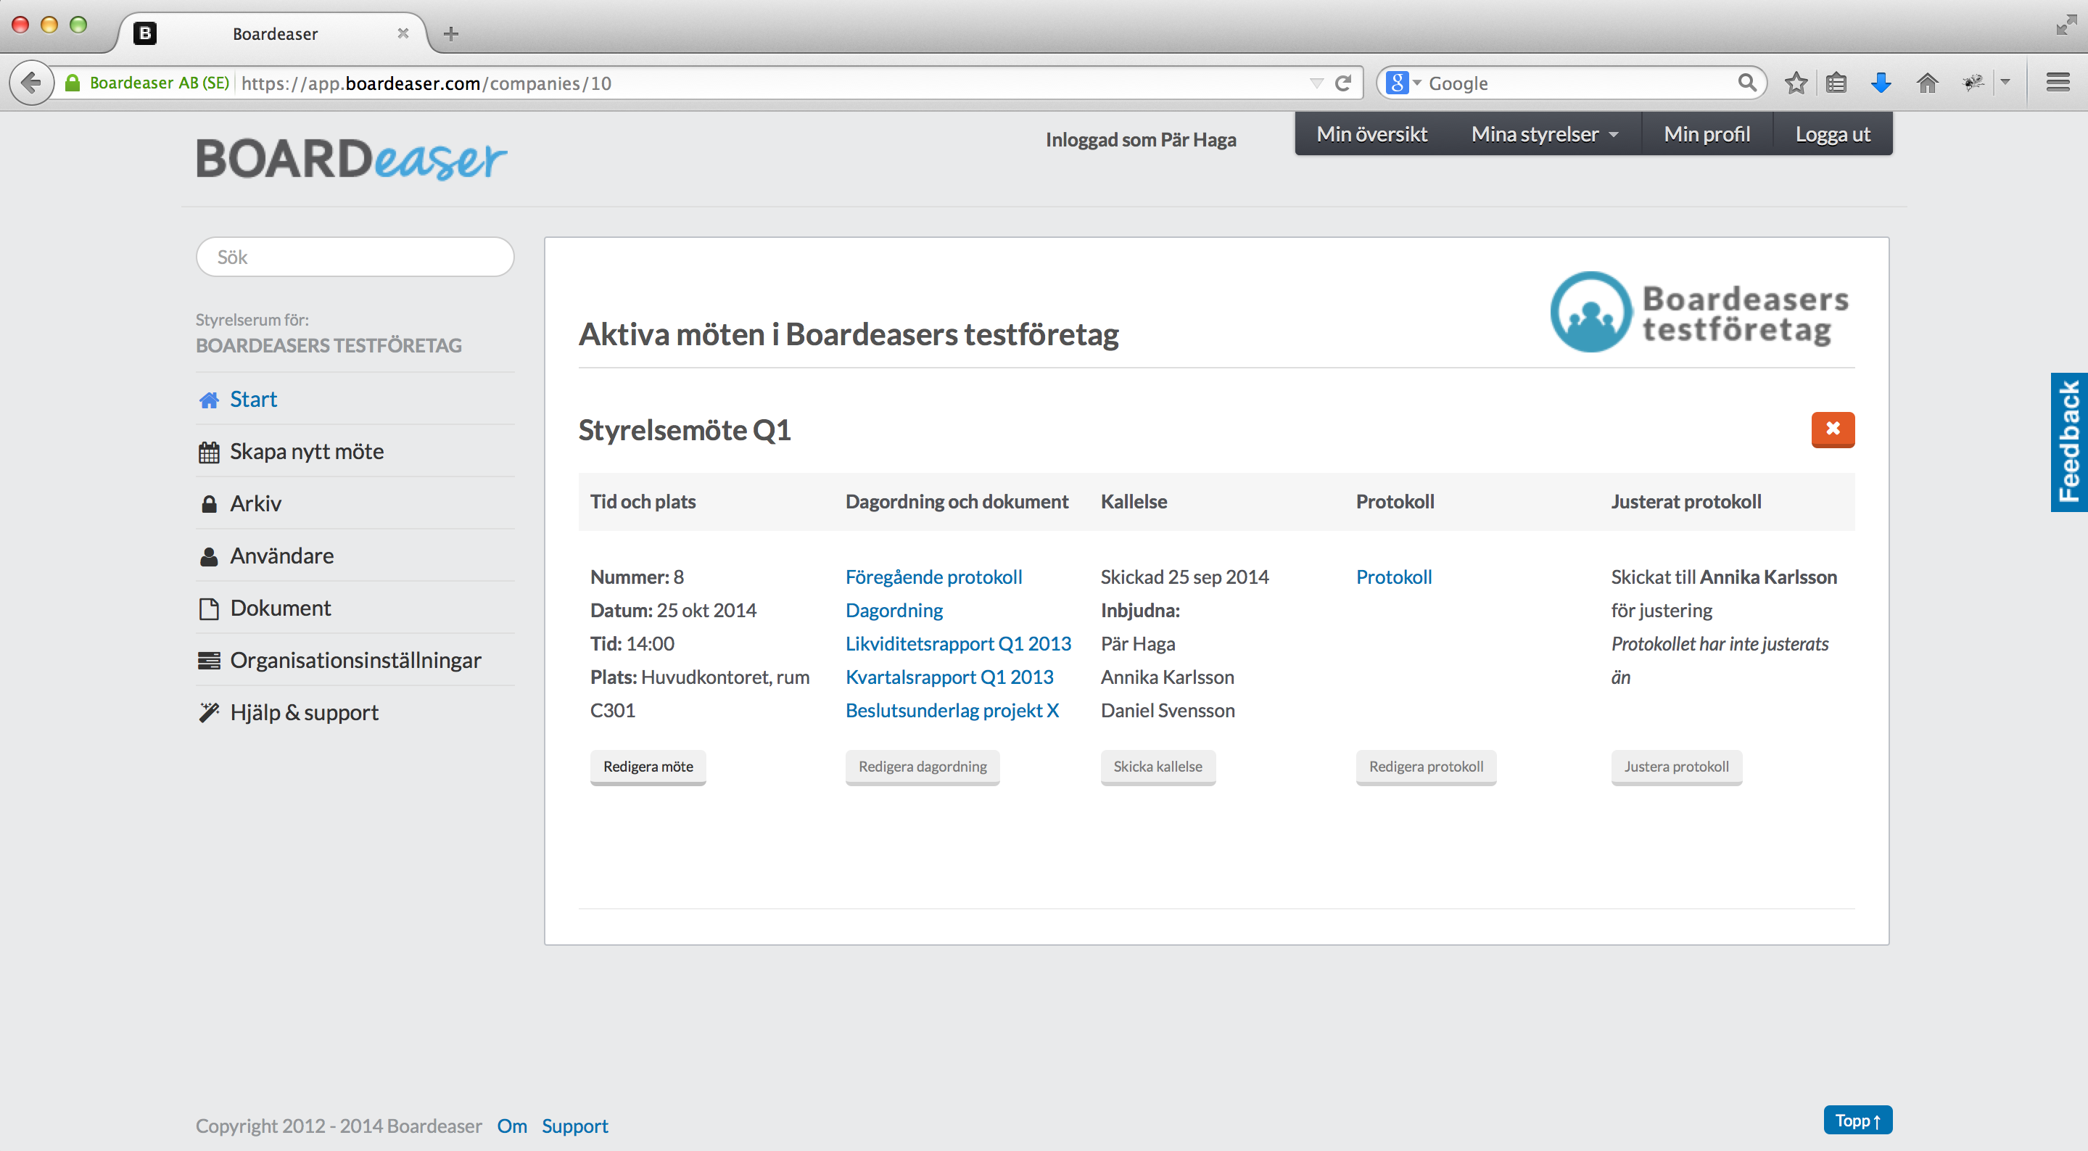Click the extension icon beside home button
Viewport: 2088px width, 1151px height.
1973,83
